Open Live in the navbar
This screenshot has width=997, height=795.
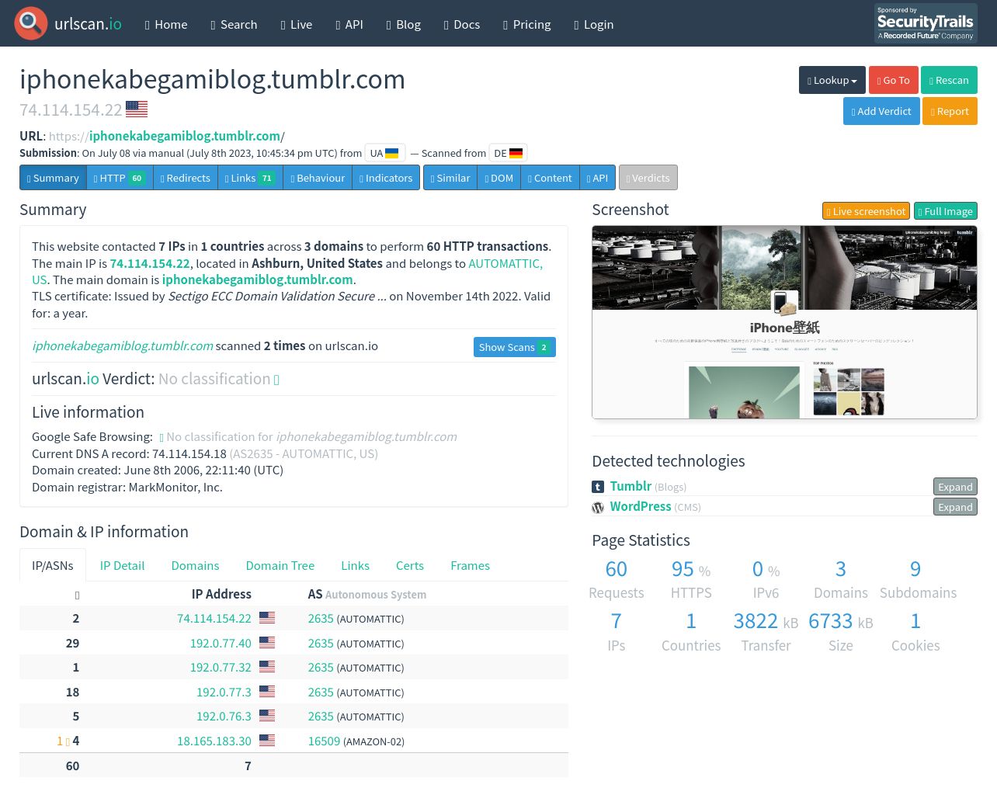coord(297,24)
